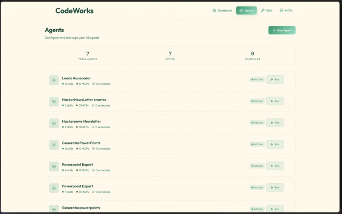Click the GeneratesPowerPoints agent icon
This screenshot has width=342, height=214.
(x=54, y=145)
